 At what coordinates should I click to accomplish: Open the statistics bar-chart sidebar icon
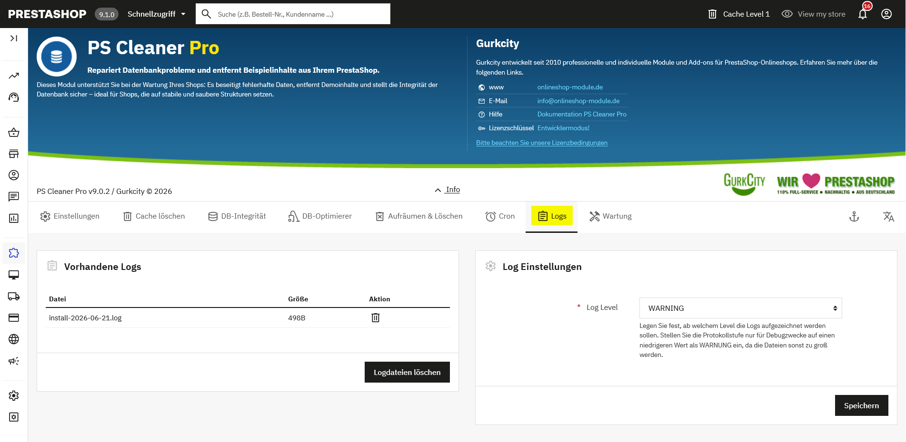pyautogui.click(x=14, y=218)
